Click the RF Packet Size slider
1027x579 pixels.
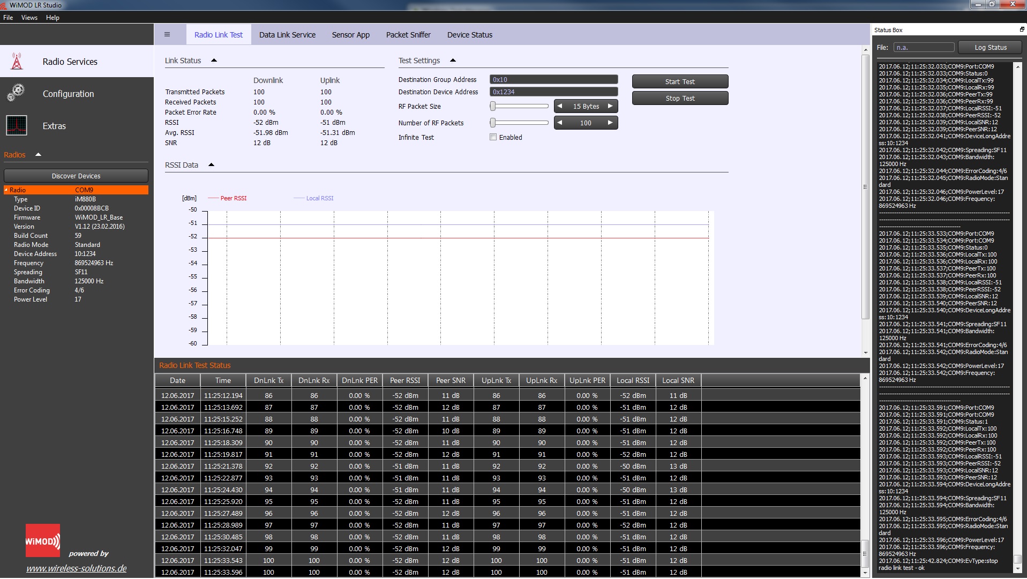coord(519,106)
